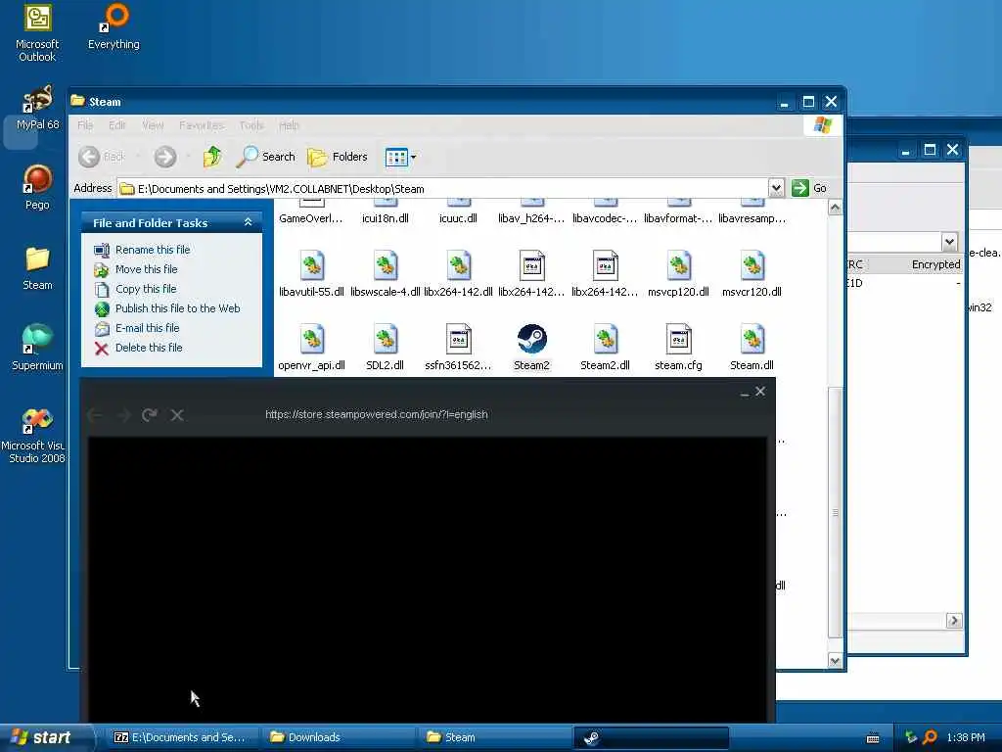Screen dimensions: 1002x752
Task: Click the on-screen keyboard tray icon
Action: [872, 738]
